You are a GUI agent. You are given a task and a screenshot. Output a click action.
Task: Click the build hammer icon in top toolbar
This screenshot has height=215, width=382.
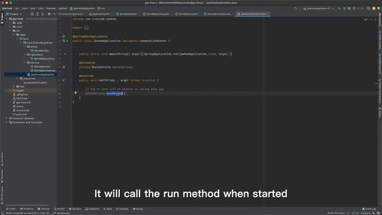296,8
